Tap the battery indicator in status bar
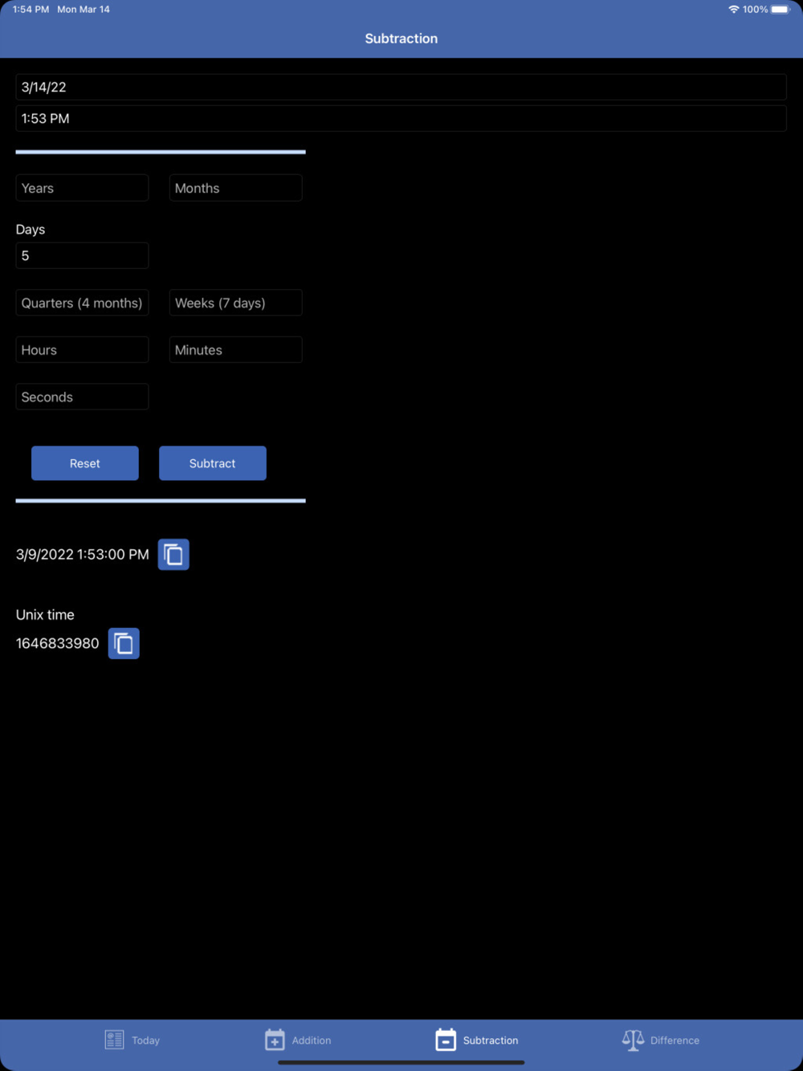 pos(781,10)
